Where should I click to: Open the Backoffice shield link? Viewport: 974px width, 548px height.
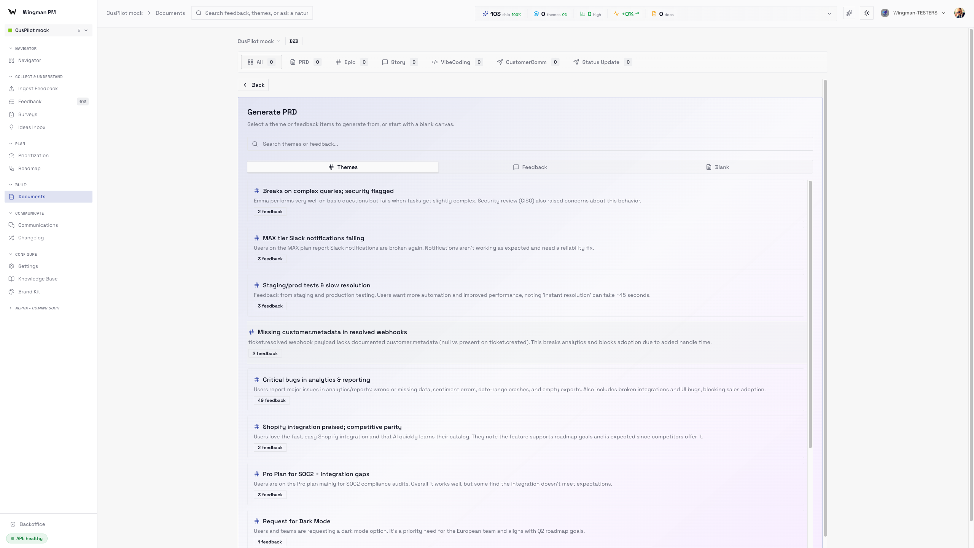pyautogui.click(x=32, y=524)
